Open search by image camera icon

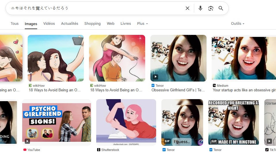(x=211, y=8)
